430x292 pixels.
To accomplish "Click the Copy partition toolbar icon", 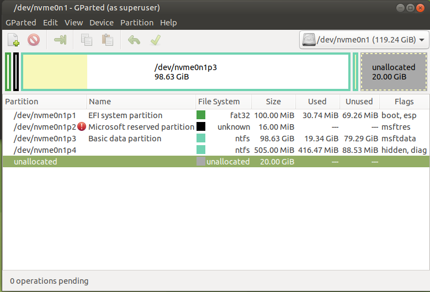I will click(87, 40).
